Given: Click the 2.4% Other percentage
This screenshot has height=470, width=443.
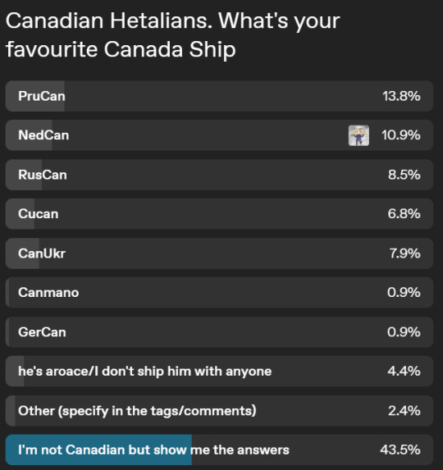Looking at the screenshot, I should [404, 411].
